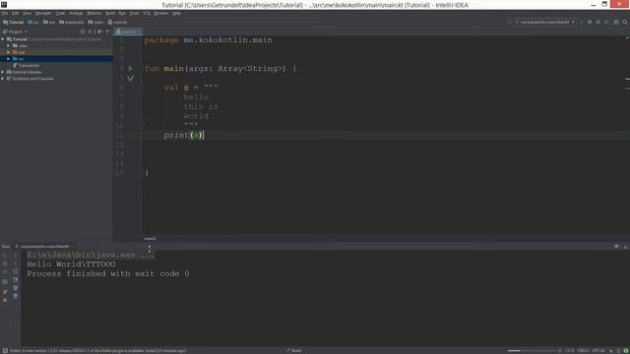630x354 pixels.
Task: Select the main.kt editor tab
Action: (x=127, y=31)
